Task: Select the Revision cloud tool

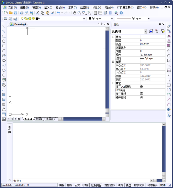Action: [4, 60]
